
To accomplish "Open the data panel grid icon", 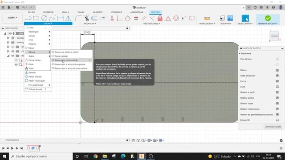I will (x=3, y=7).
